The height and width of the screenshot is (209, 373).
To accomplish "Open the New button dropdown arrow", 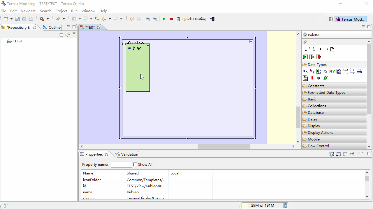I will click(11, 19).
